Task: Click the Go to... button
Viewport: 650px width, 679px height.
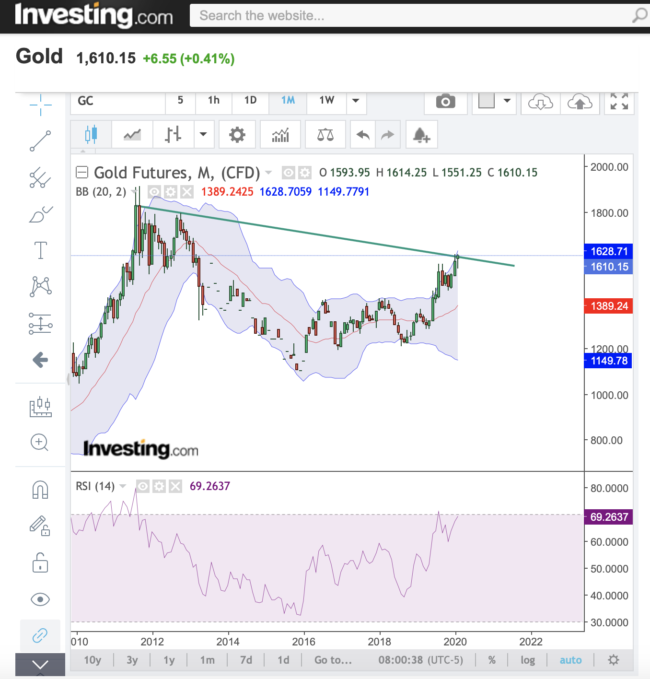Action: [333, 660]
